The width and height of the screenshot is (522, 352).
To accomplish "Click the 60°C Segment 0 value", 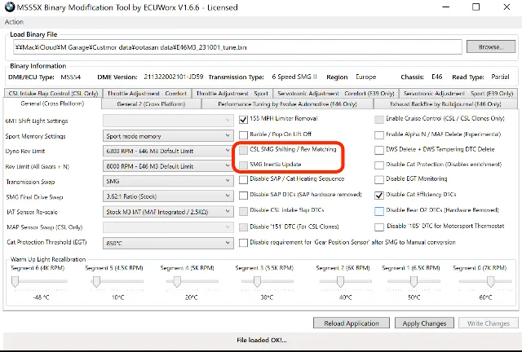I will [x=485, y=297].
